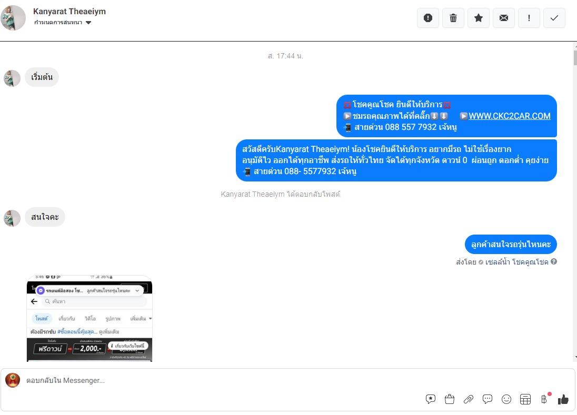Viewport: 577px width, 415px height.
Task: Open the table grid icon in composer
Action: [x=525, y=399]
